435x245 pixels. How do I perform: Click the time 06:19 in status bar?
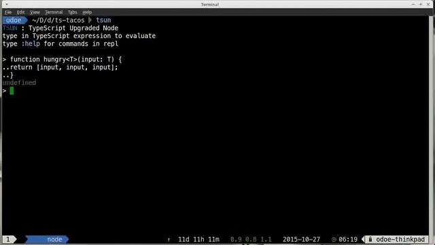(x=348, y=240)
